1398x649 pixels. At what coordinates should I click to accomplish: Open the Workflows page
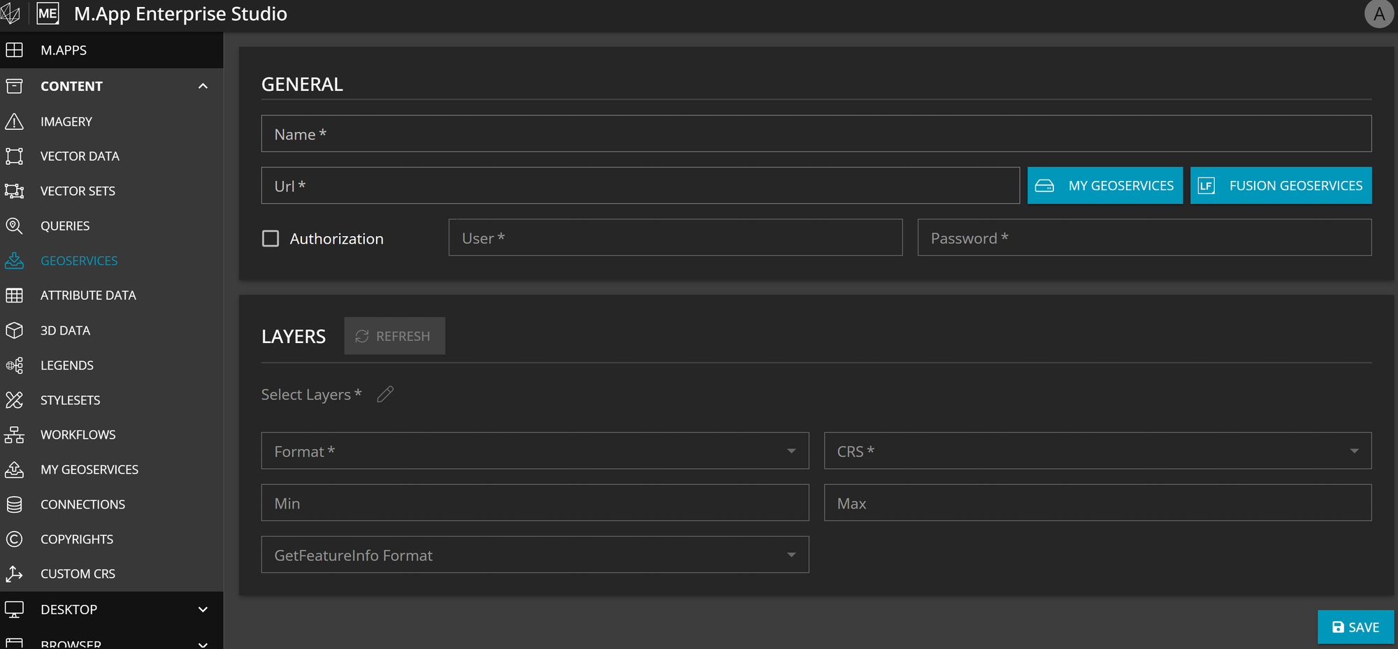click(x=112, y=435)
